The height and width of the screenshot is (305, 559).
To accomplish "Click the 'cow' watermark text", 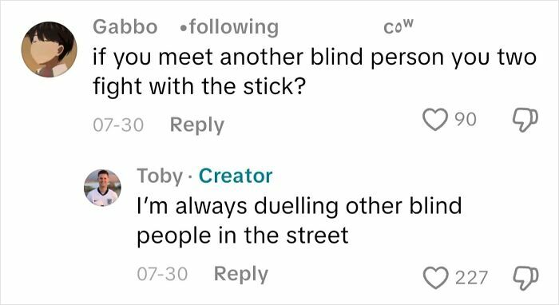I will [398, 26].
